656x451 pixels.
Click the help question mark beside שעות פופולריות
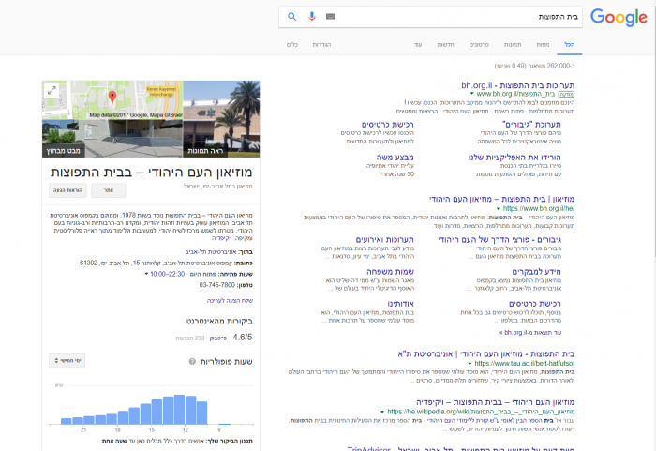pos(192,361)
